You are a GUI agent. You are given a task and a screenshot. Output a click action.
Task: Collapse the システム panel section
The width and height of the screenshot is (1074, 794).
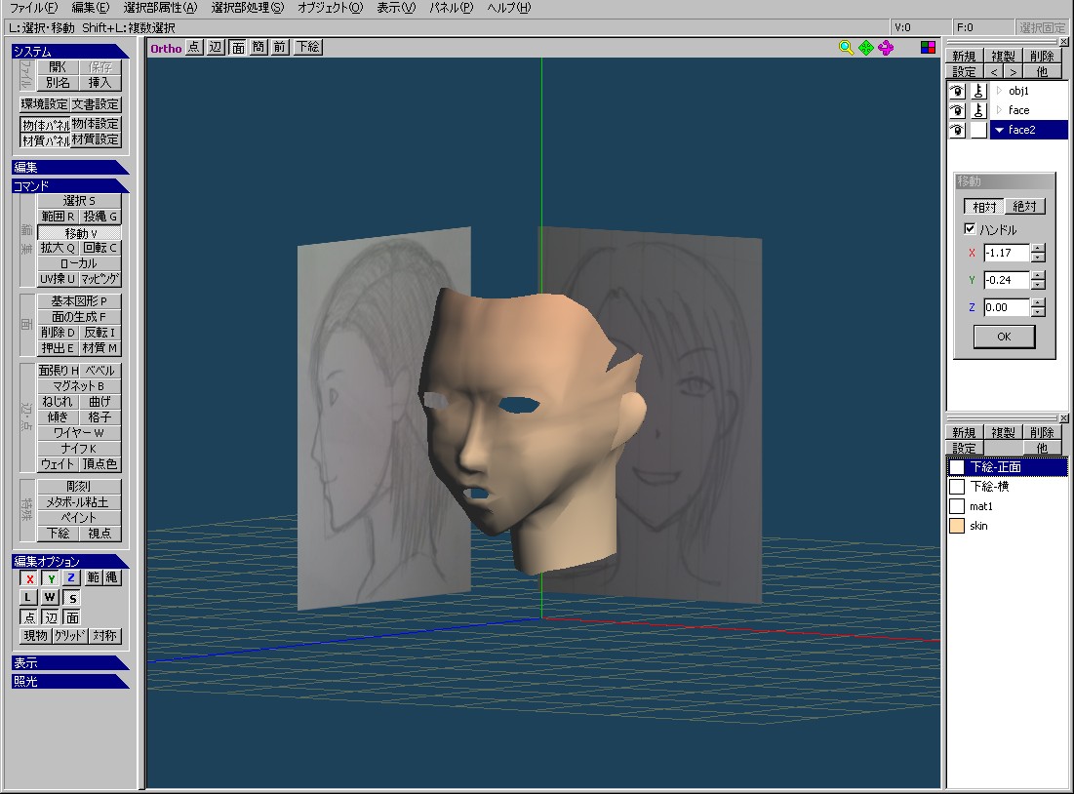70,52
